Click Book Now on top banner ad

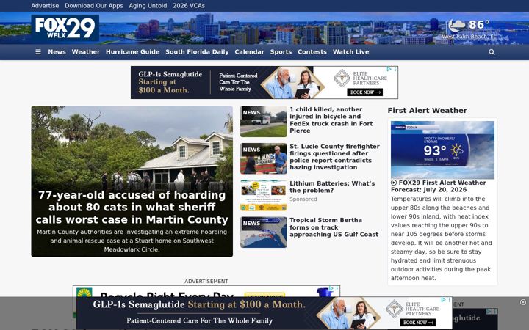pyautogui.click(x=364, y=92)
